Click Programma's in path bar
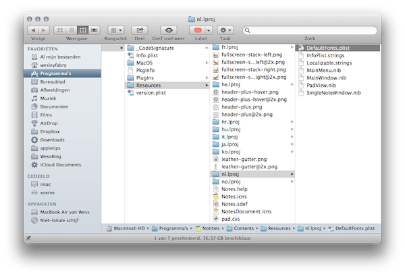 coord(169,228)
